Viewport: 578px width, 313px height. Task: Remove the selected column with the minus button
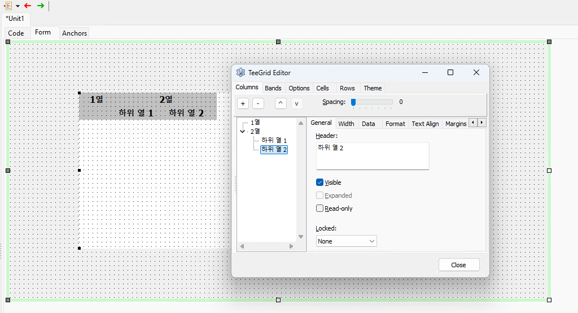pyautogui.click(x=258, y=103)
